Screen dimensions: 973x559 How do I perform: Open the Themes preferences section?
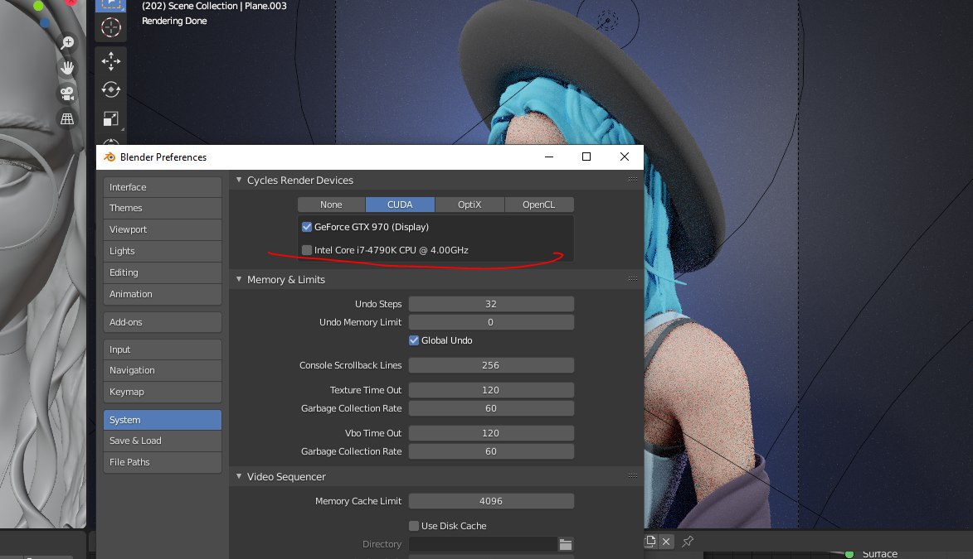(x=163, y=208)
